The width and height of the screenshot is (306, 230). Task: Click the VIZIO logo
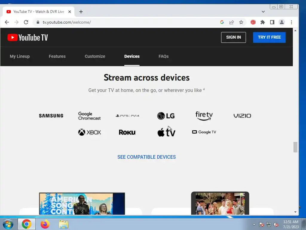(242, 116)
